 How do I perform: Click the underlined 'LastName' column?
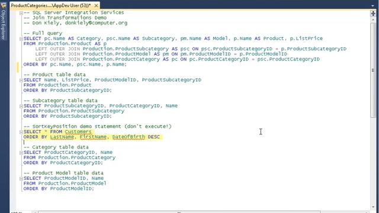(62, 137)
